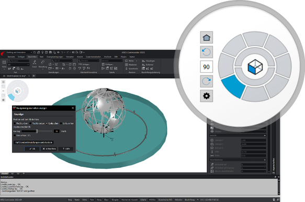Click Hilfe in the navigator properties dialog
305x202 pixels.
click(x=66, y=148)
